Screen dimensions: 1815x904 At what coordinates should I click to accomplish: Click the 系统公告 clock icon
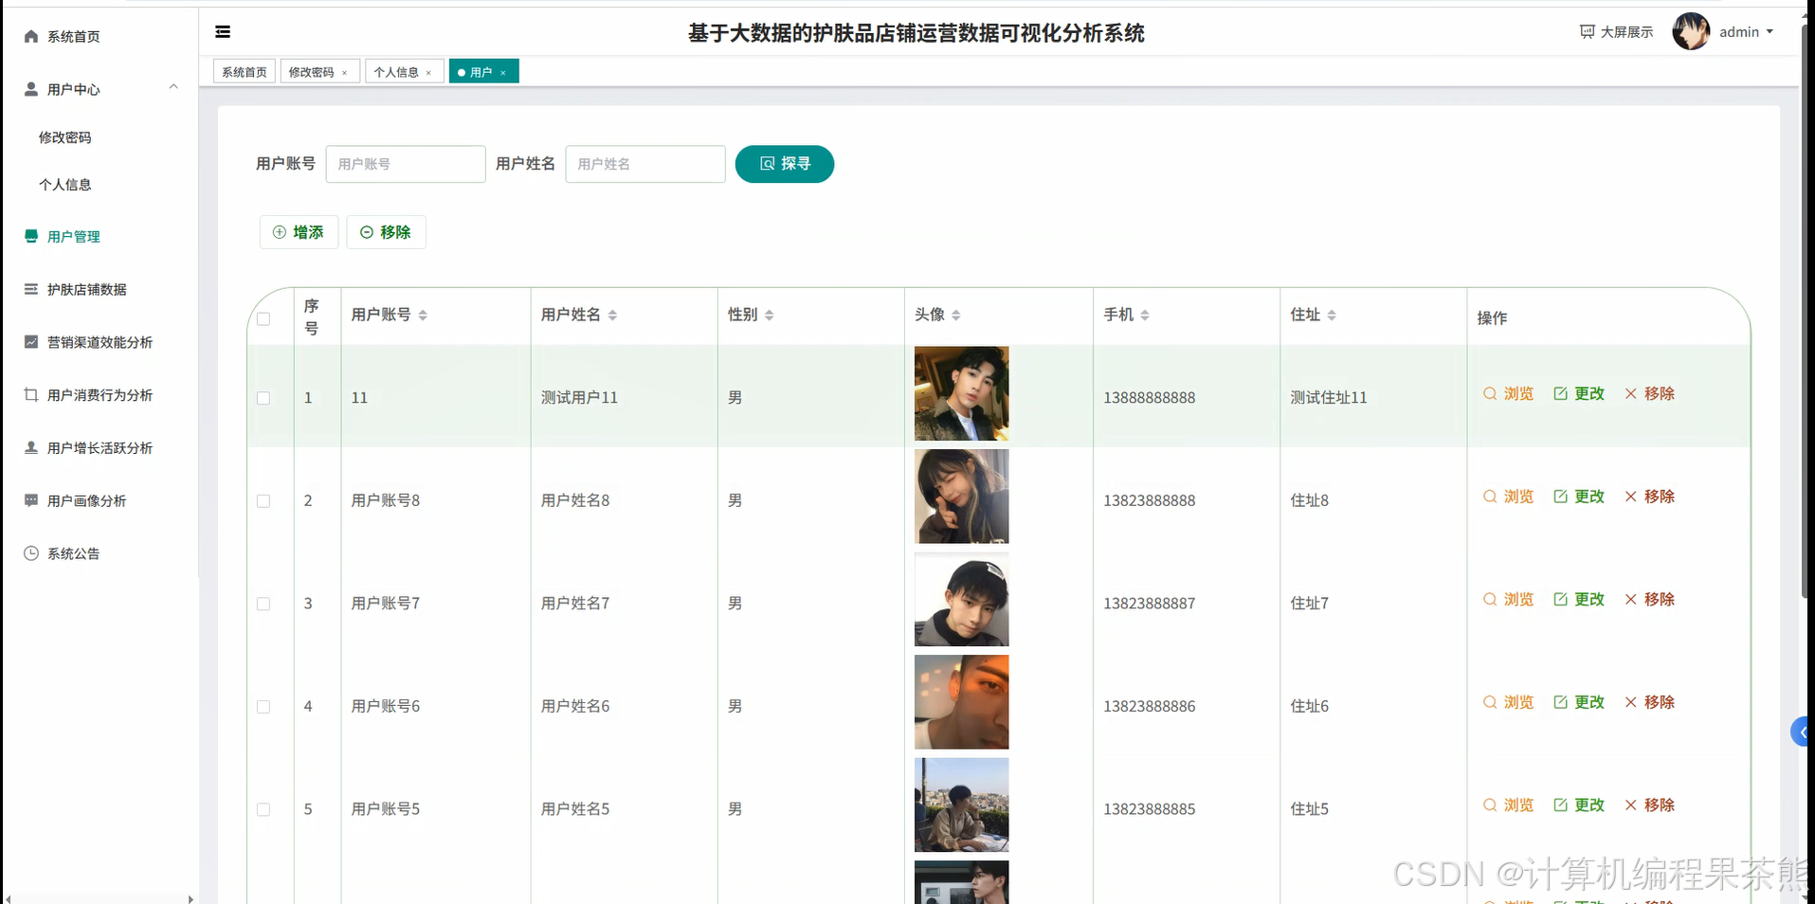[x=31, y=553]
